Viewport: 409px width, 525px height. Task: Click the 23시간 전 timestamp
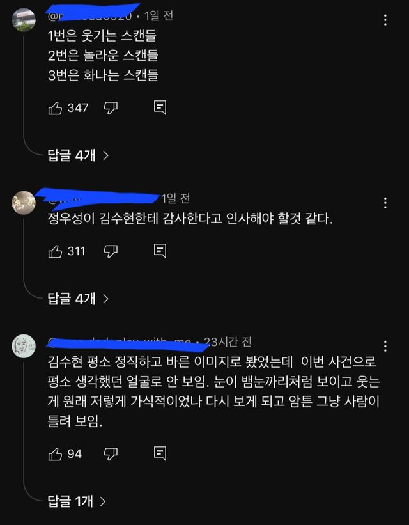coord(228,341)
